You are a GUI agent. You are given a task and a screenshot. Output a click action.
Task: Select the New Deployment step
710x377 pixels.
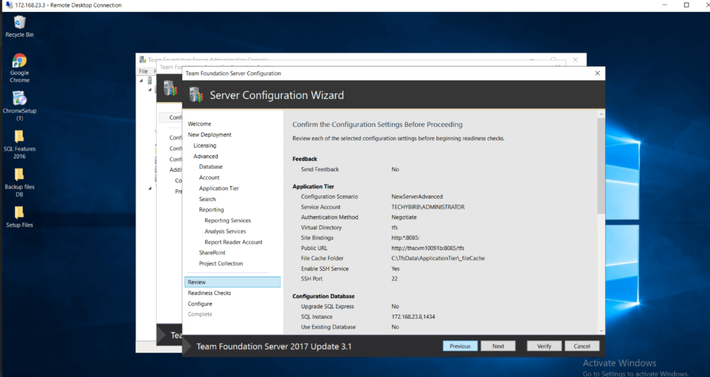tap(209, 134)
